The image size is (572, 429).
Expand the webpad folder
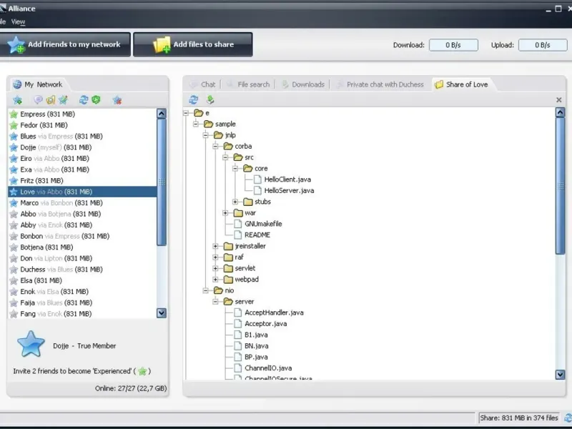click(216, 280)
